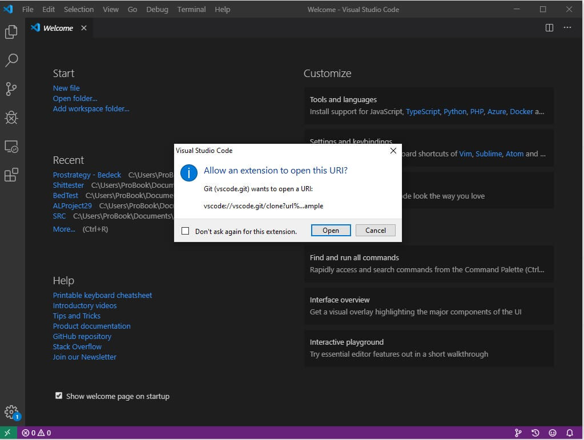This screenshot has width=584, height=440.
Task: Open the Remote Explorer view
Action: pyautogui.click(x=11, y=147)
